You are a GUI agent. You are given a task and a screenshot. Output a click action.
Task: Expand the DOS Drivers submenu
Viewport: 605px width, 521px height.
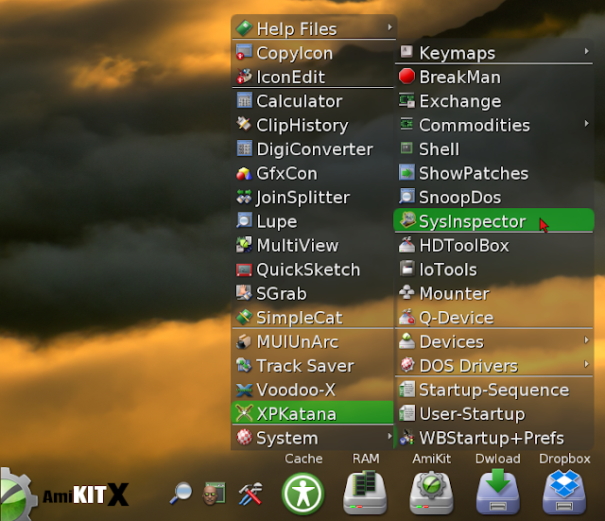[x=493, y=365]
